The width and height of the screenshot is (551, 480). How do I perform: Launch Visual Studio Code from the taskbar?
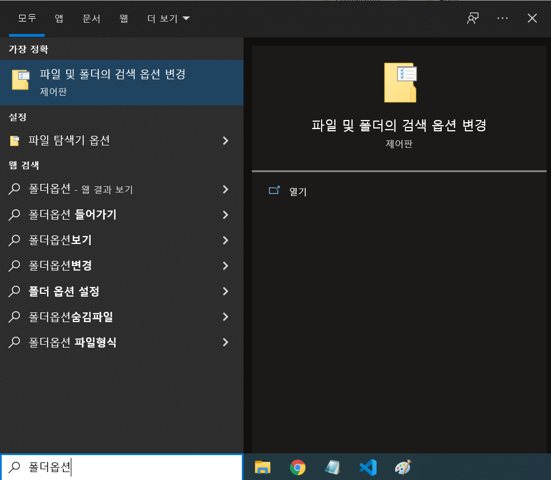pos(368,468)
